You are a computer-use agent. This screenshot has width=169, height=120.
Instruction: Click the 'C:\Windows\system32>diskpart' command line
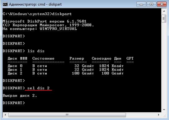37,14
